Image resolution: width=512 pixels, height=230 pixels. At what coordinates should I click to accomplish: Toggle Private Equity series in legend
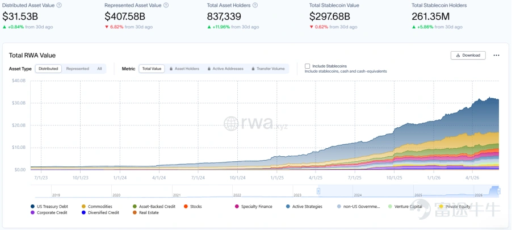tap(455, 207)
